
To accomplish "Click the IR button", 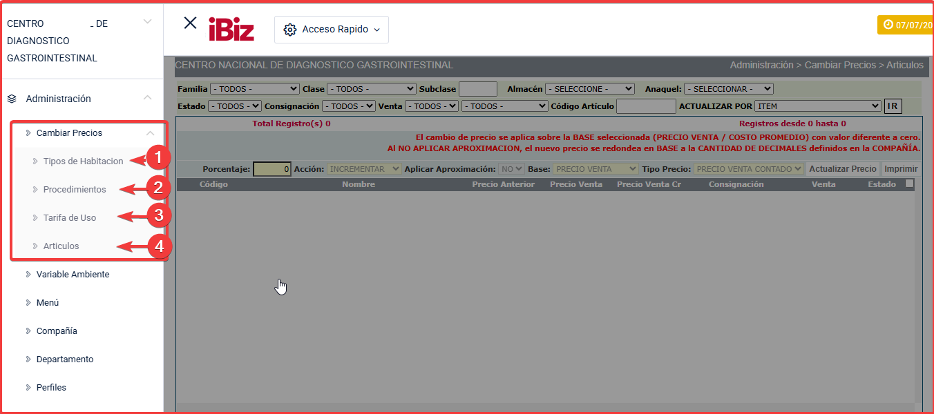I will [x=893, y=106].
